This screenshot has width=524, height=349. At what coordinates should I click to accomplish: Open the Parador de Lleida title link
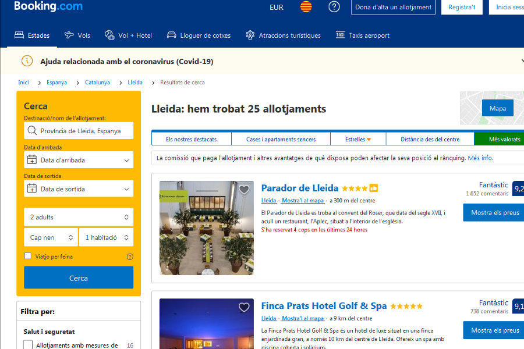click(299, 188)
